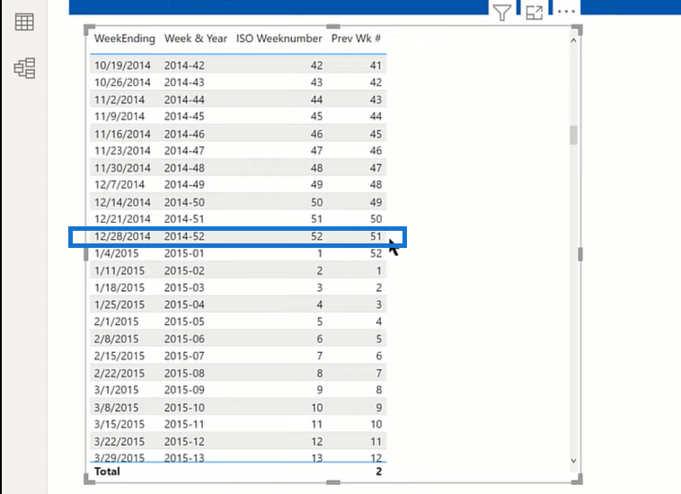Screen dimensions: 681x494
Task: Select the 3/22/2015 date cell
Action: tap(119, 442)
